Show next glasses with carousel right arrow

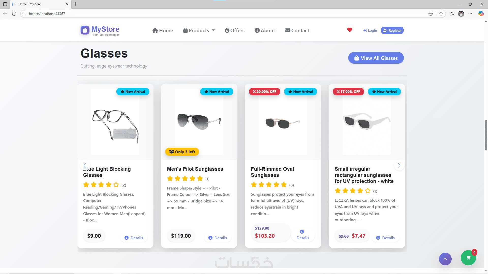pyautogui.click(x=399, y=165)
